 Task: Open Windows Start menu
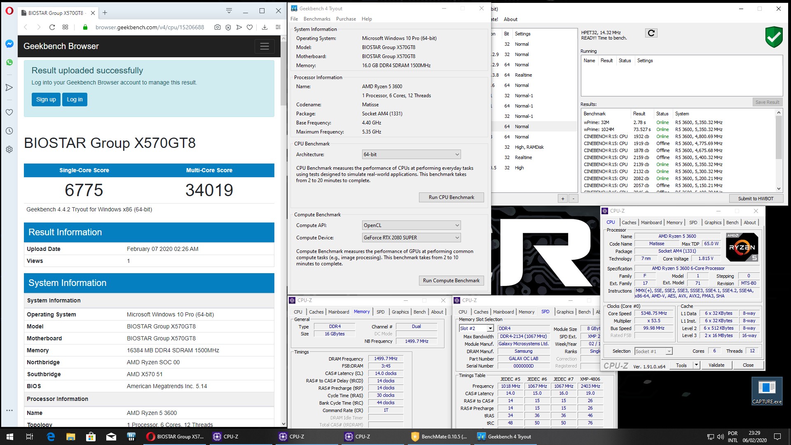tap(10, 437)
